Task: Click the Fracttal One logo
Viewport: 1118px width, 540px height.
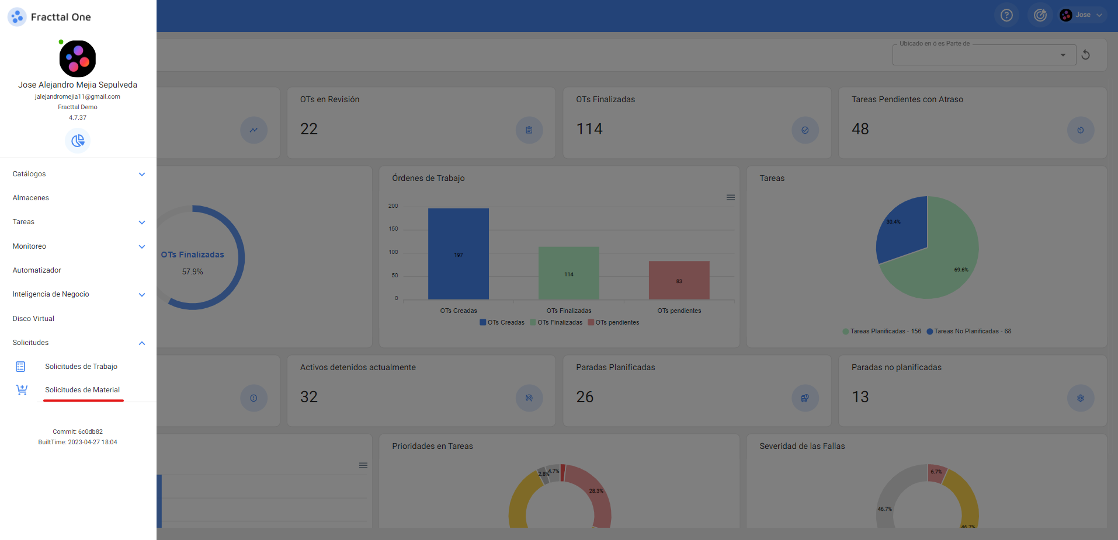Action: coord(17,17)
